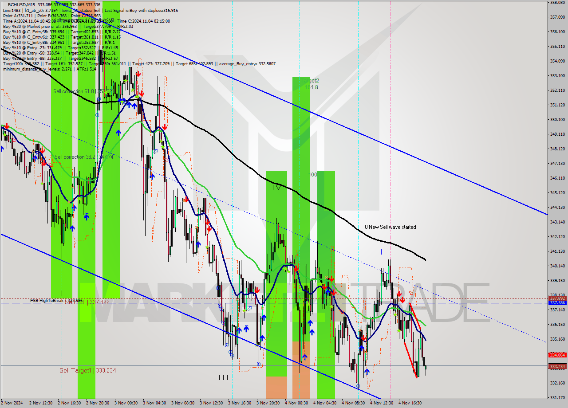568x408 pixels.
Task: Click the 344.130 price axis label
Action: coord(557,208)
